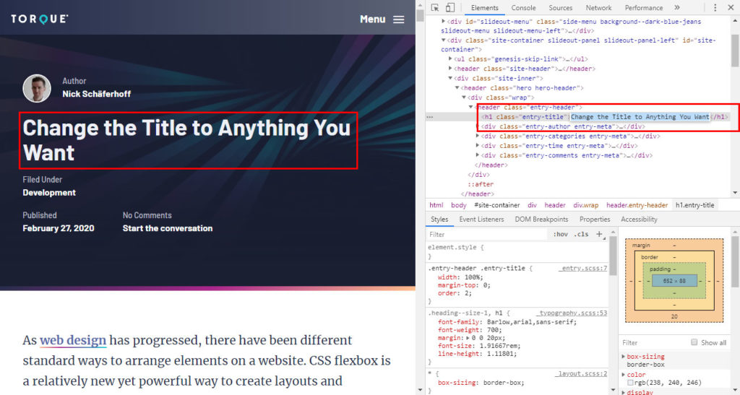Open the _layout.scss:2 source link
Viewport: 740px width, 395px height.
581,374
